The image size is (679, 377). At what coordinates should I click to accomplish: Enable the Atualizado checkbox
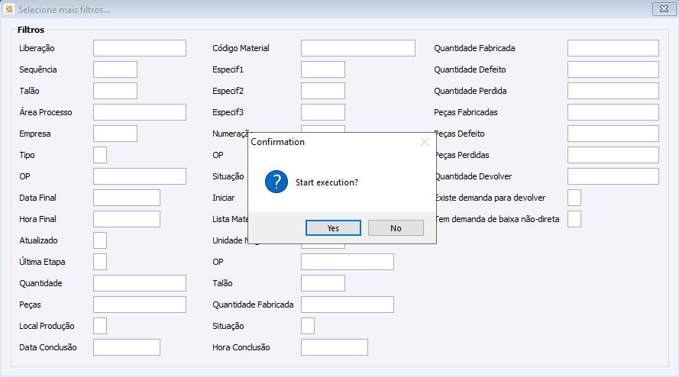(100, 240)
